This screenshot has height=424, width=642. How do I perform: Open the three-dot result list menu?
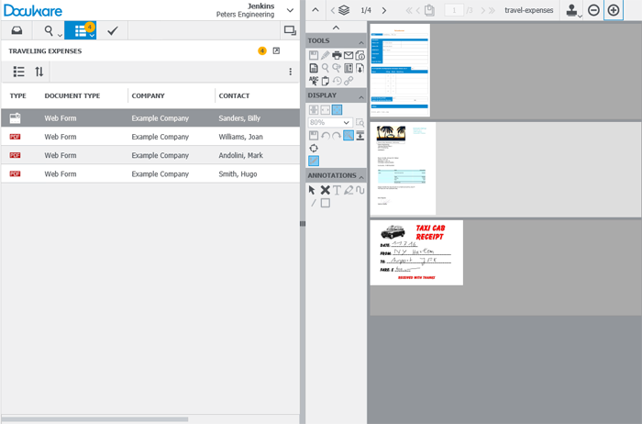click(291, 72)
